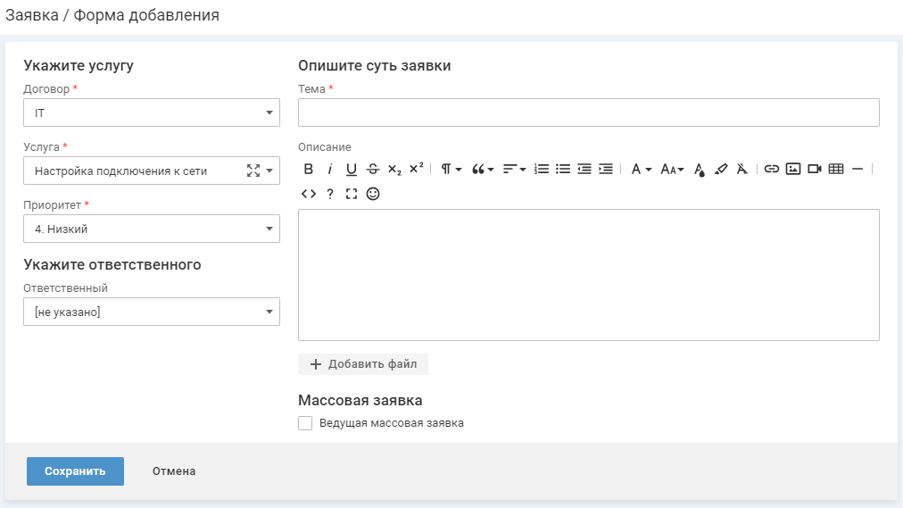Viewport: 903px width, 508px height.
Task: Insert an image into the description
Action: coord(792,169)
